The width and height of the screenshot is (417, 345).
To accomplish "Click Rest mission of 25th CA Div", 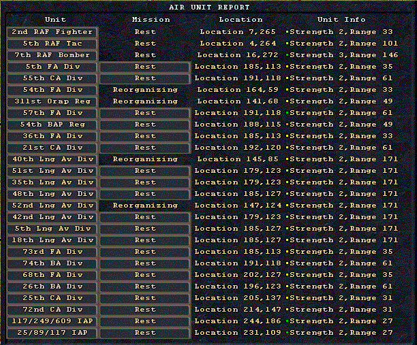I will (145, 298).
